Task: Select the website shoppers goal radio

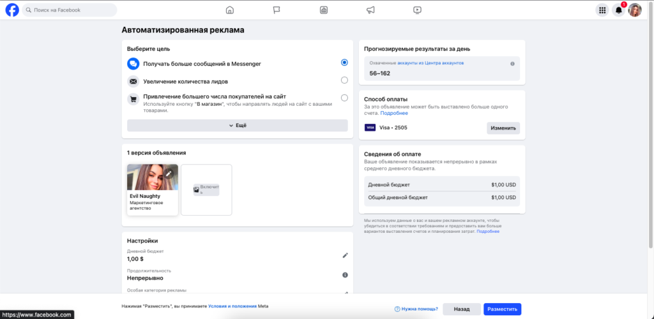Action: click(x=344, y=98)
